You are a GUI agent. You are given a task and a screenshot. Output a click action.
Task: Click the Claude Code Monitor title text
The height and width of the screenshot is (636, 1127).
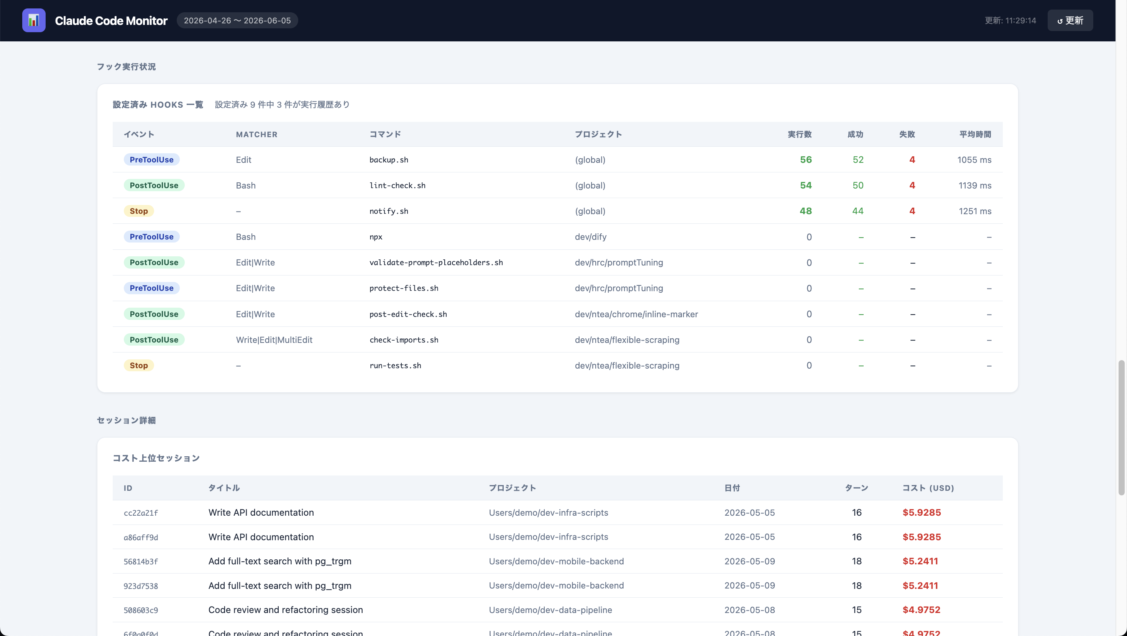111,21
